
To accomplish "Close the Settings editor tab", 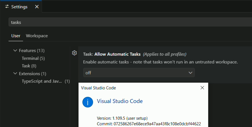I will tap(37, 7).
